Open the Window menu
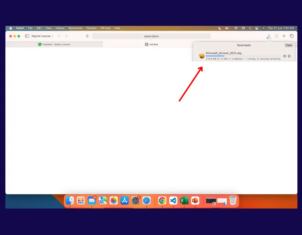This screenshot has height=235, width=302. coord(106,28)
